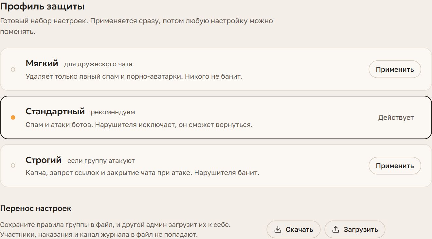
Task: Click the 'Участники, наказания и канал журнала' line
Action: pos(99,234)
